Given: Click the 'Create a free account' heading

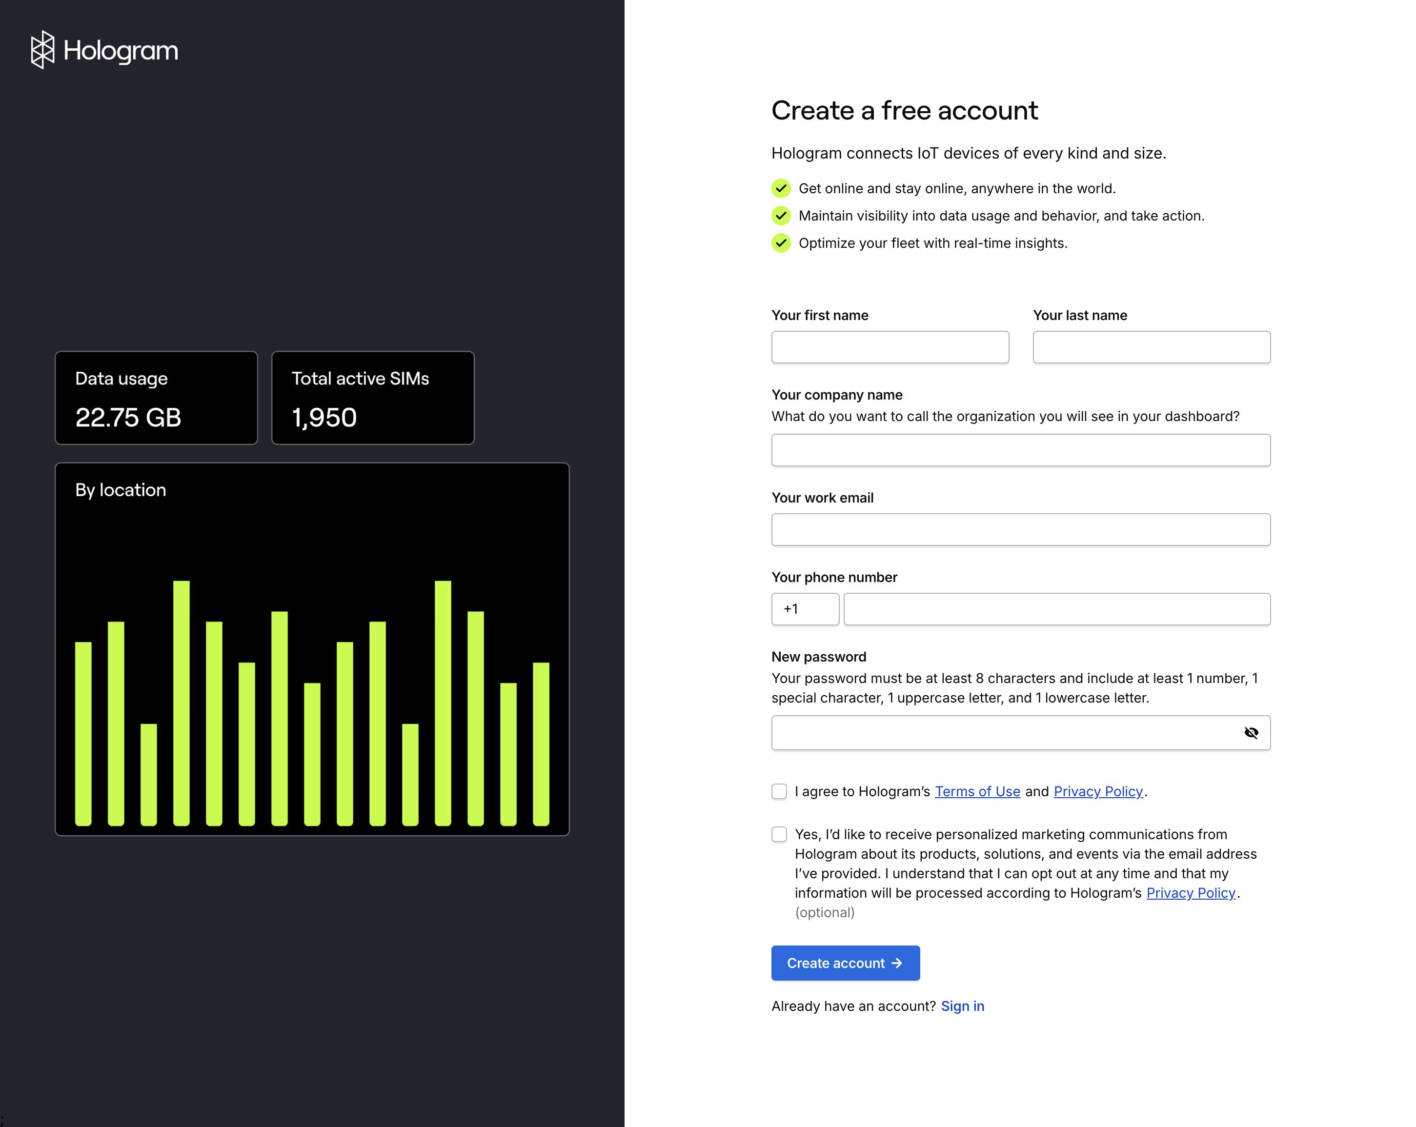Looking at the screenshot, I should click(x=904, y=110).
